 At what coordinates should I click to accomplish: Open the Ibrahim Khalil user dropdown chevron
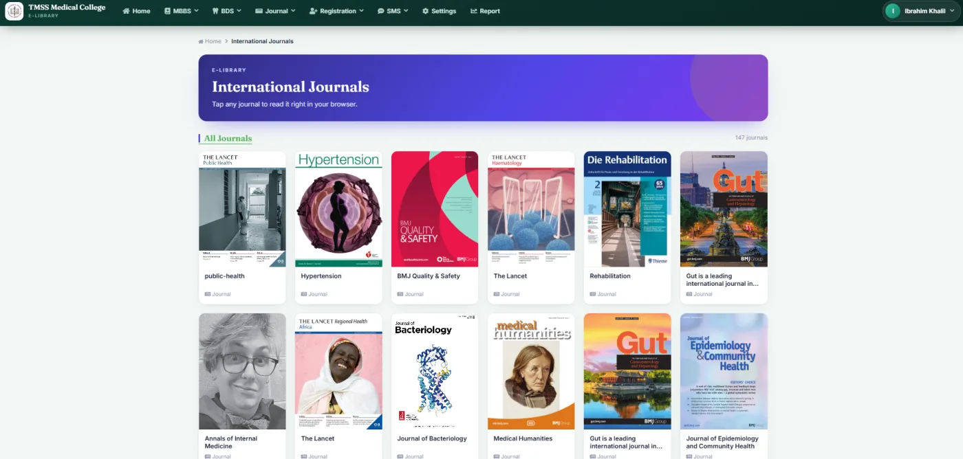(951, 11)
